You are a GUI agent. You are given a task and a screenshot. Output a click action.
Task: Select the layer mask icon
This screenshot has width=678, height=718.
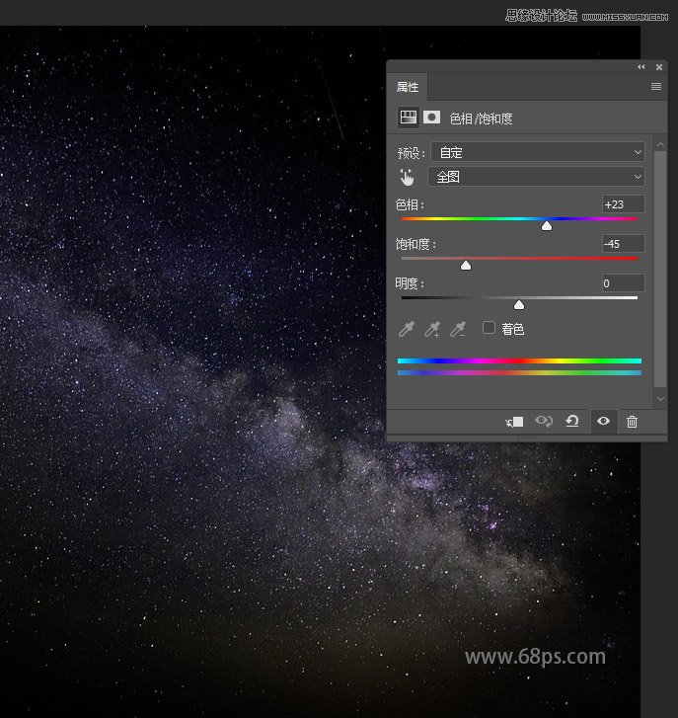(431, 118)
